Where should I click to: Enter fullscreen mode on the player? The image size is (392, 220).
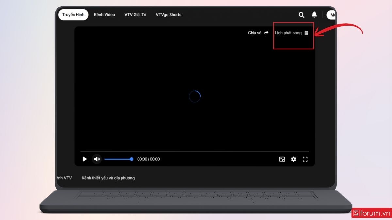tap(305, 159)
